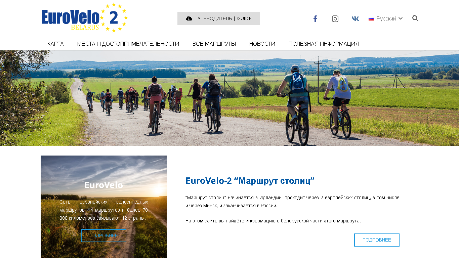
Task: Click the EuroVelo 2 Belarus logo
Action: pos(84,17)
